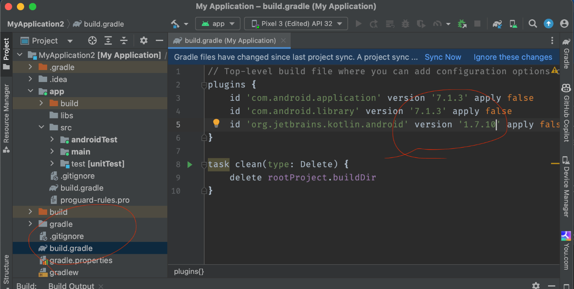Click Sync Project with Gradle Files icon
Screen dimensions: 574x289
click(x=498, y=24)
